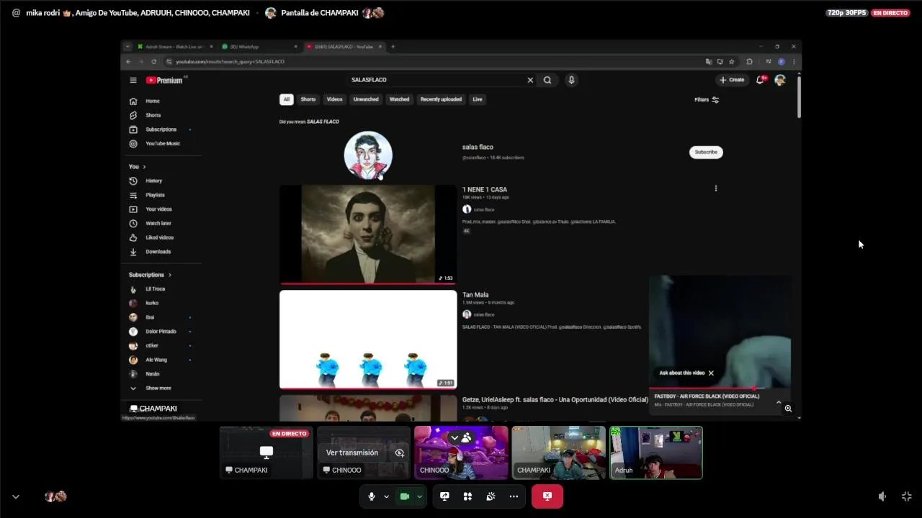Open Shorts from the YouTube sidebar
The image size is (922, 518).
[x=152, y=115]
